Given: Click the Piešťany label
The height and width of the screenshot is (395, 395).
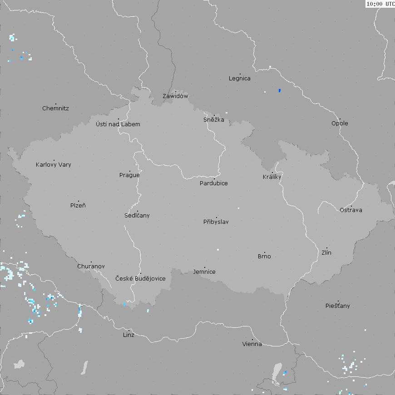Looking at the screenshot, I should [x=337, y=306].
